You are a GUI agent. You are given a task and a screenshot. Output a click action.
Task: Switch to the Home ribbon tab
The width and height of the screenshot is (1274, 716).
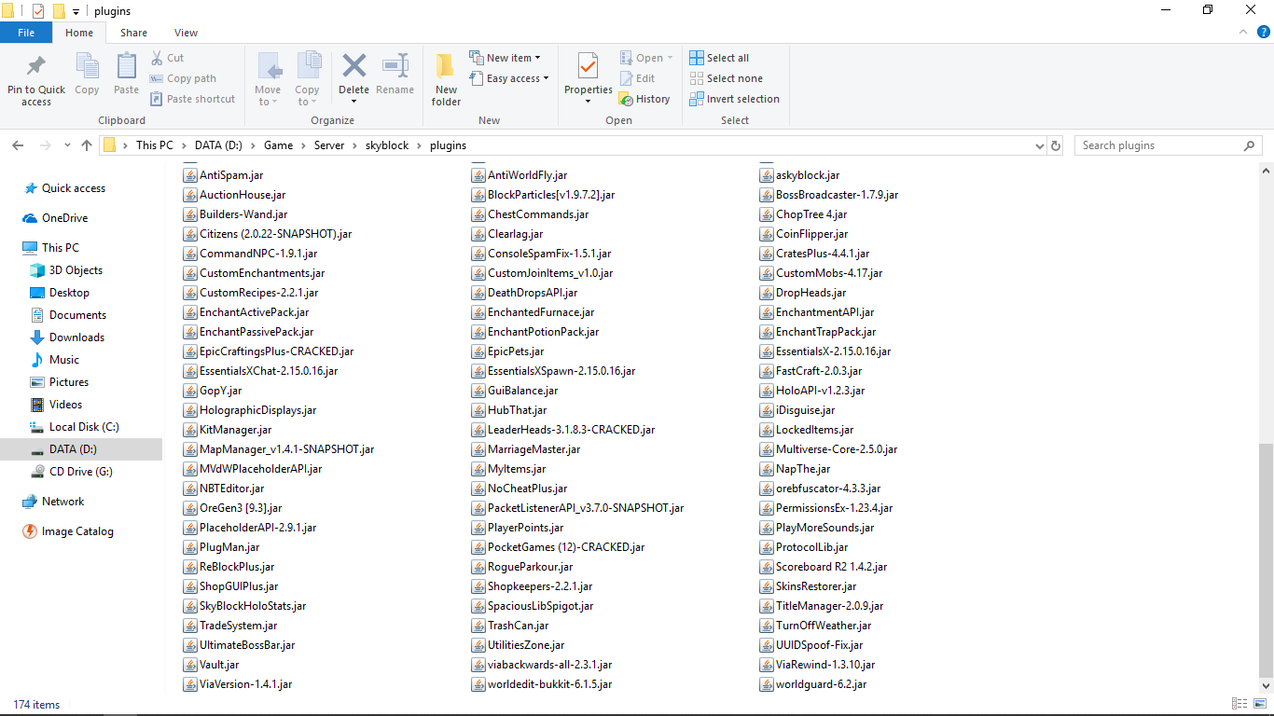point(79,33)
